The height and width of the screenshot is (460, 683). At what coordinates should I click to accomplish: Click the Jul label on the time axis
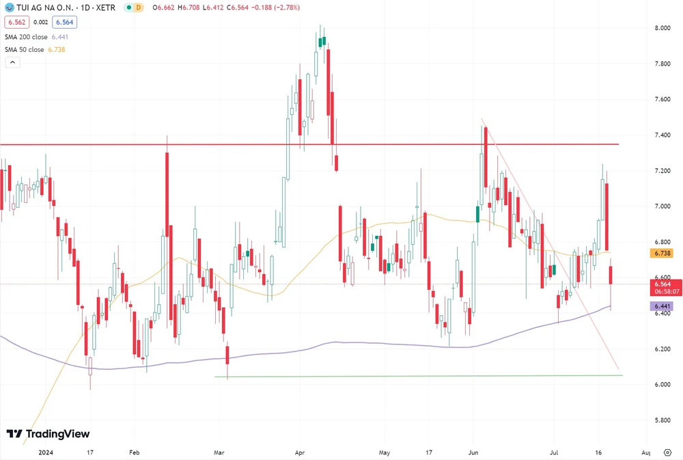[x=554, y=452]
